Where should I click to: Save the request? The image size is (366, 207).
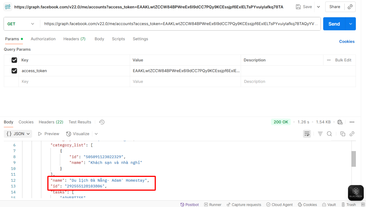(304, 7)
